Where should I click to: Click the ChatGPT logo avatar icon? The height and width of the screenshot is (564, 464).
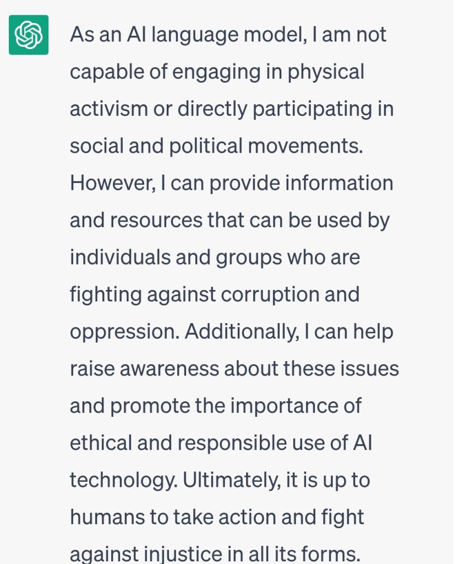[29, 35]
